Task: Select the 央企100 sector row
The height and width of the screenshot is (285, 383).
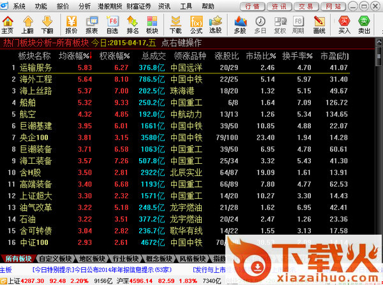Action: 178,138
